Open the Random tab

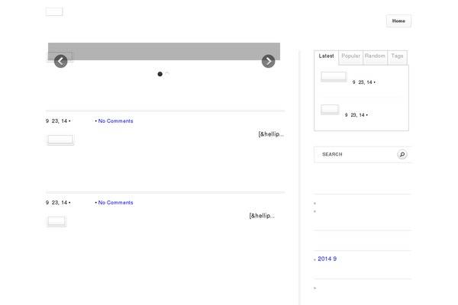click(x=375, y=57)
